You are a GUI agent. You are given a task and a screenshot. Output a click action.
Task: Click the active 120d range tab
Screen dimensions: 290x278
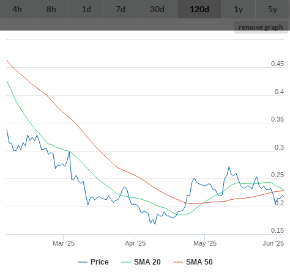click(x=199, y=9)
